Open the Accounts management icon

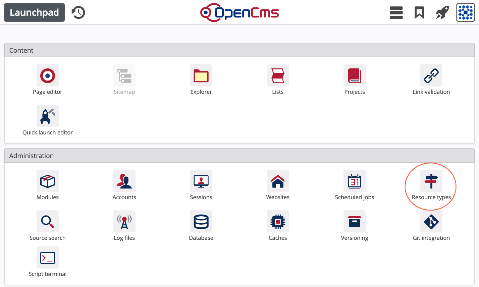click(124, 181)
